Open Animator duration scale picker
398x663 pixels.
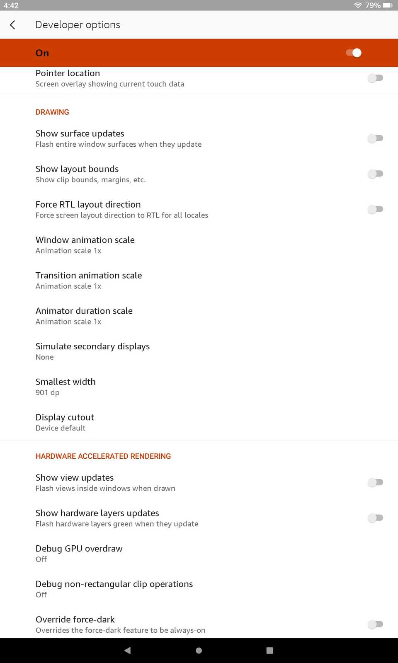pos(84,316)
